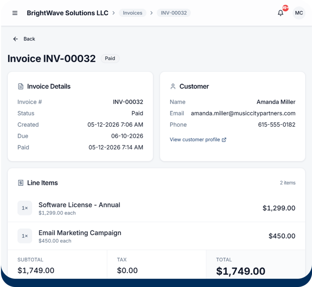
Task: Click the Invoice # field label
Action: tap(30, 102)
